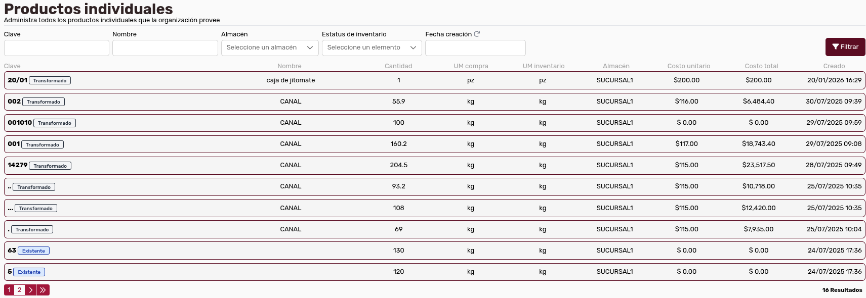Open product row 20/01 caja de jitomate
The height and width of the screenshot is (298, 866).
tap(435, 80)
